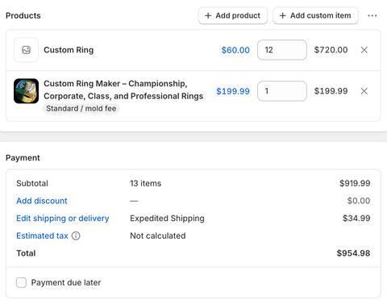Remove the Custom Ring line item

(364, 50)
